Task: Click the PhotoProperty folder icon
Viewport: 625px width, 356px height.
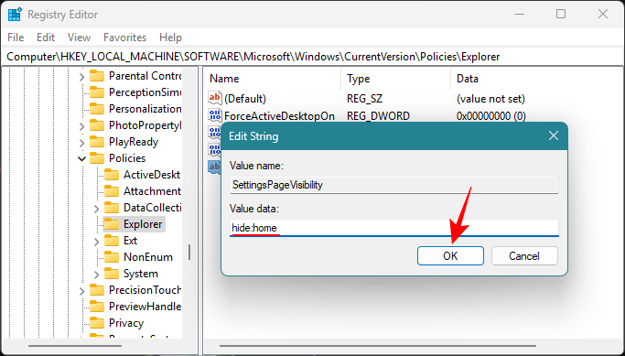Action: coord(97,125)
